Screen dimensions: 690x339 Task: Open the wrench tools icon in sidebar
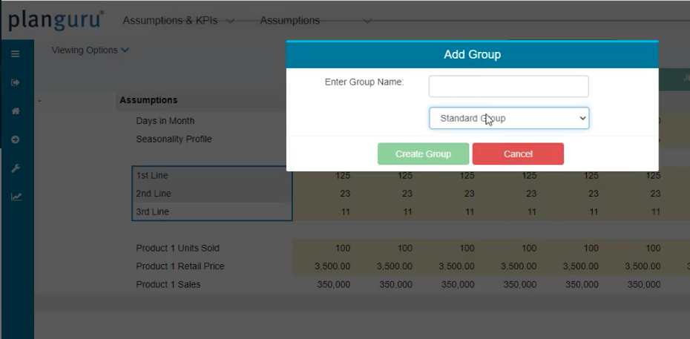[16, 168]
